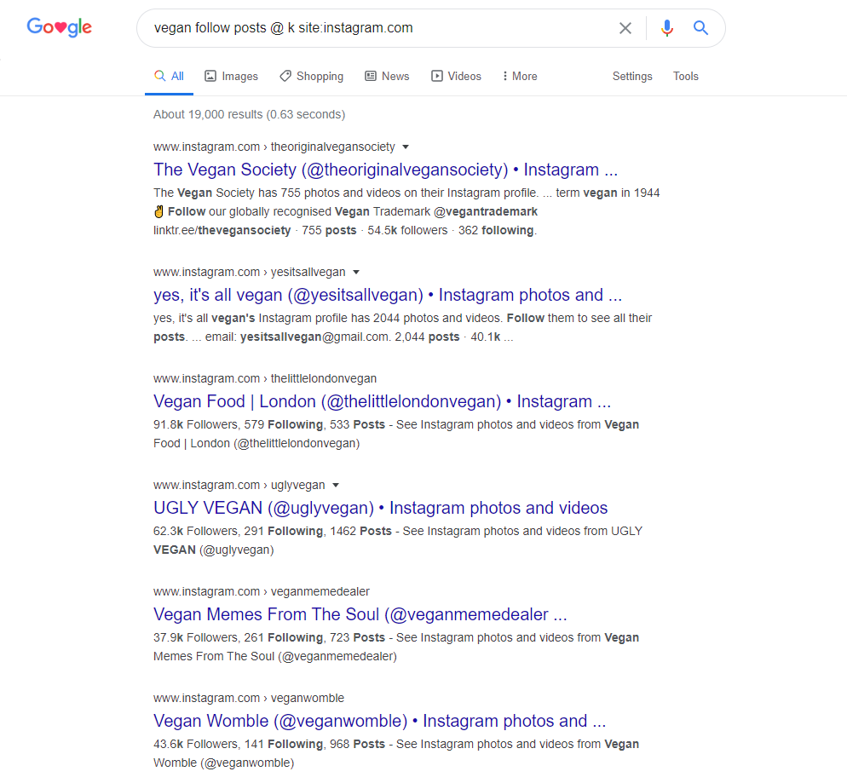Open the Images tab
This screenshot has width=847, height=783.
click(231, 76)
